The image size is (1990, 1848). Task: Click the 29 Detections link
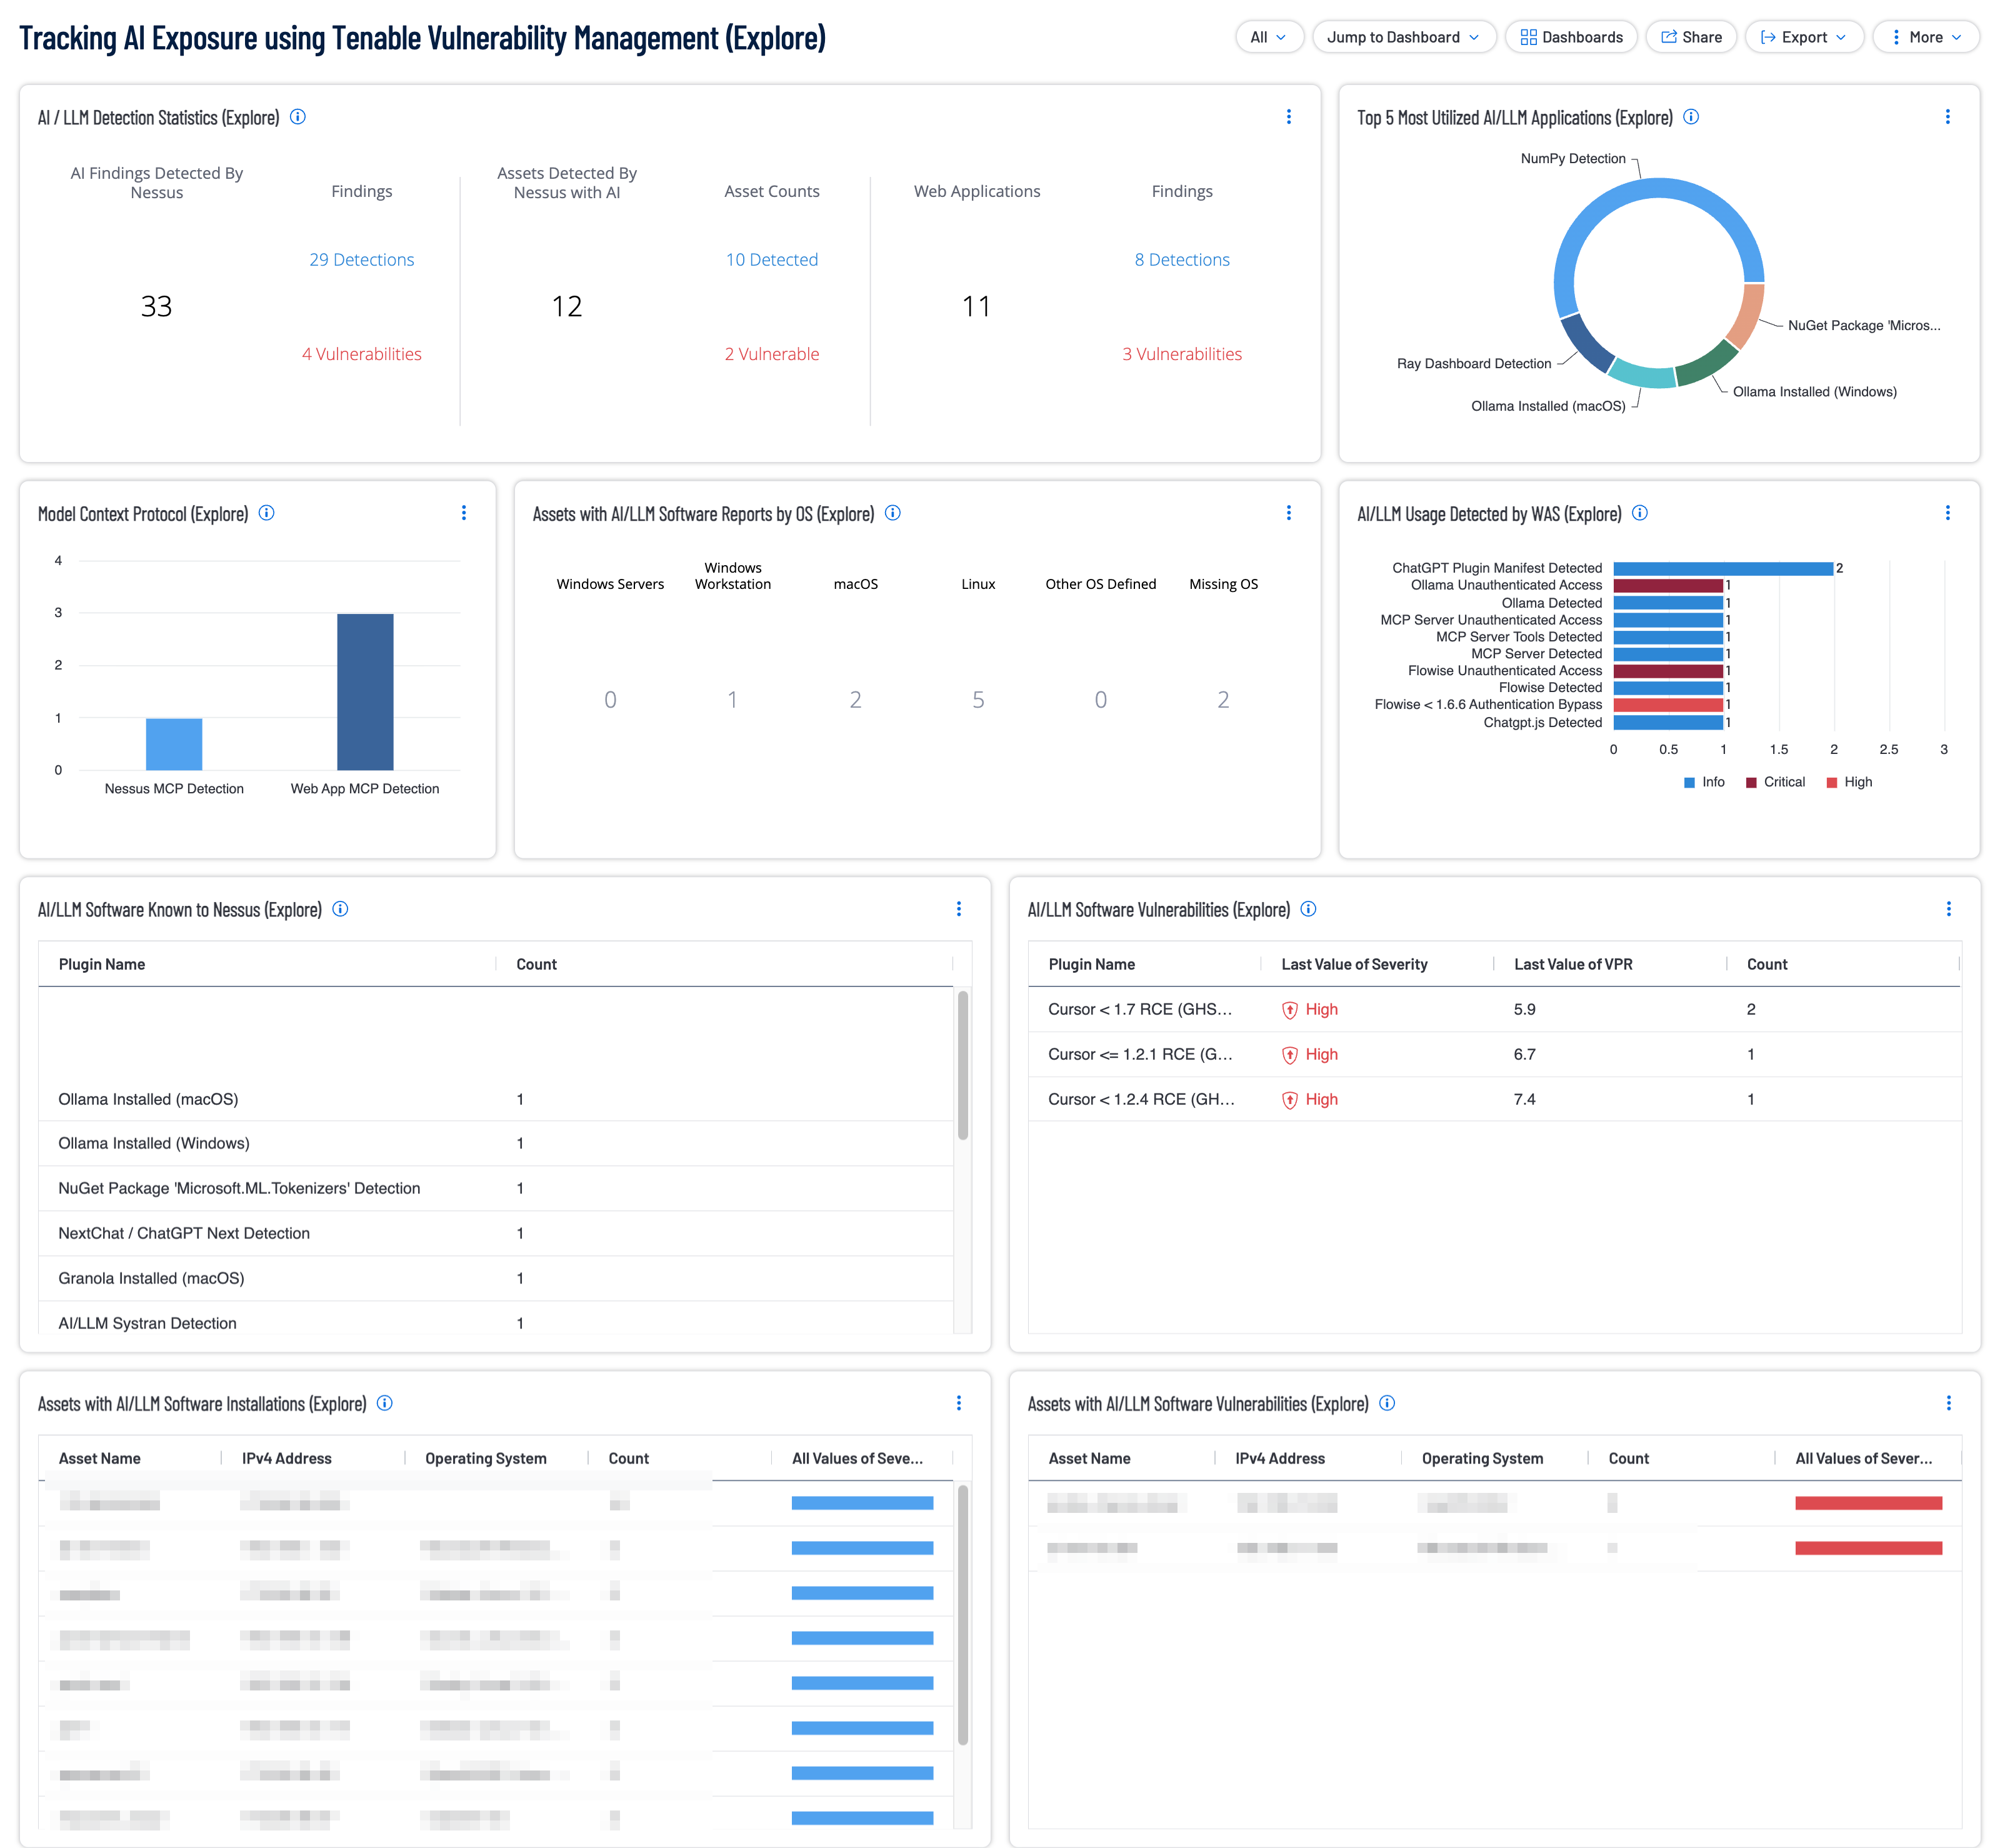(362, 259)
